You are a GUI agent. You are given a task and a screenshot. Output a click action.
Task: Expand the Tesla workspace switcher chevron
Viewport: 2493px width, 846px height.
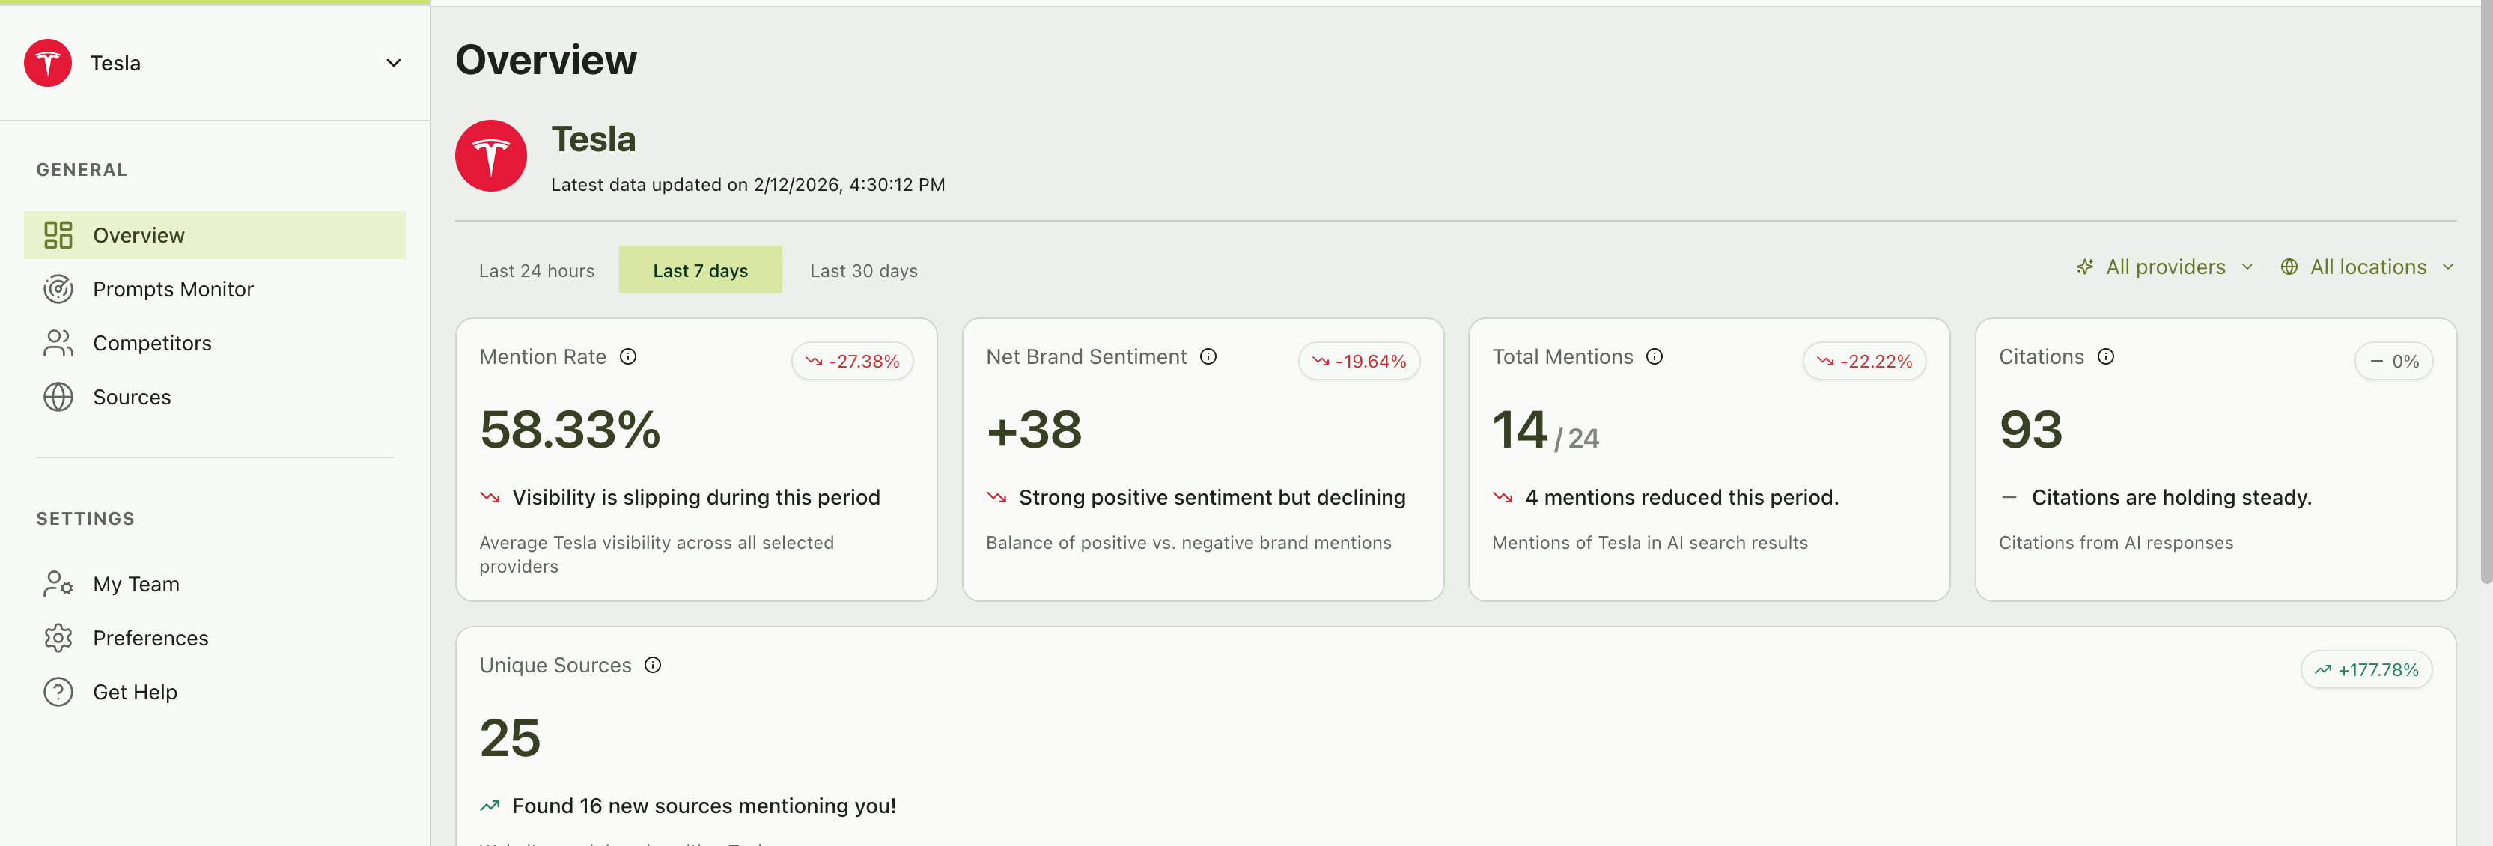coord(393,62)
